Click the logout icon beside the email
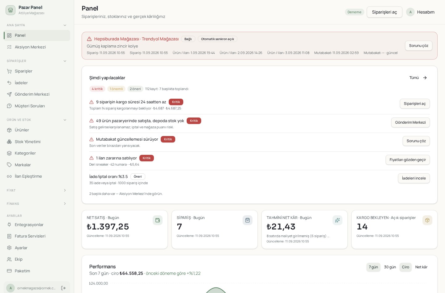Viewport: 445px width, 293px height. coord(63,288)
